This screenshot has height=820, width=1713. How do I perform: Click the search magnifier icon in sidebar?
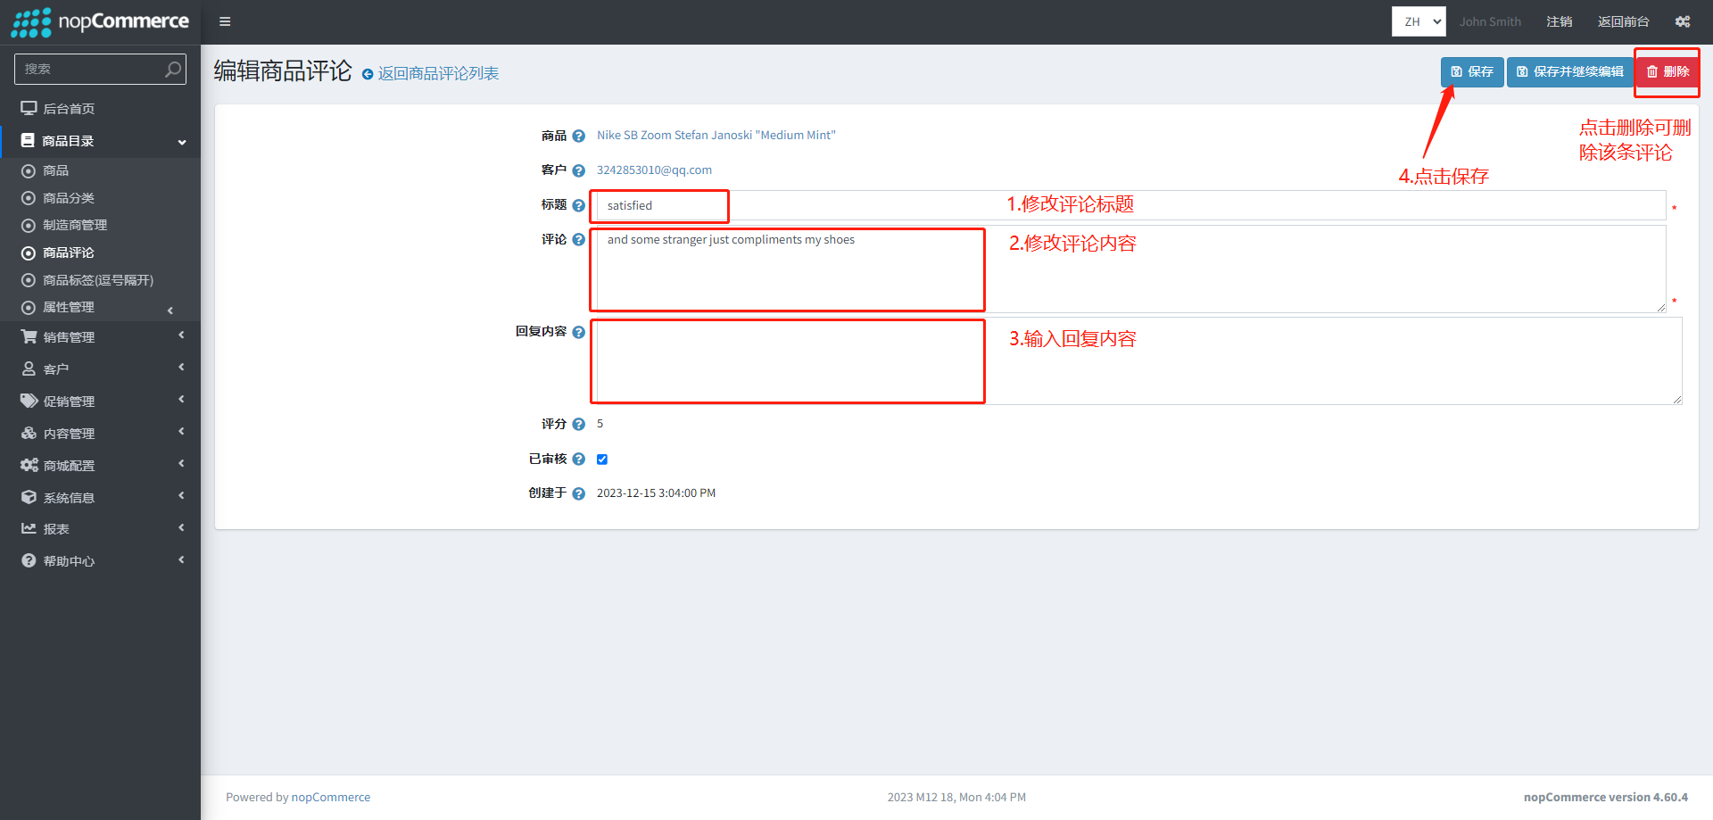(x=173, y=69)
